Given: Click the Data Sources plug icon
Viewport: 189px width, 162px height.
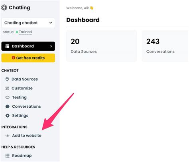Looking at the screenshot, I should click(x=7, y=79).
